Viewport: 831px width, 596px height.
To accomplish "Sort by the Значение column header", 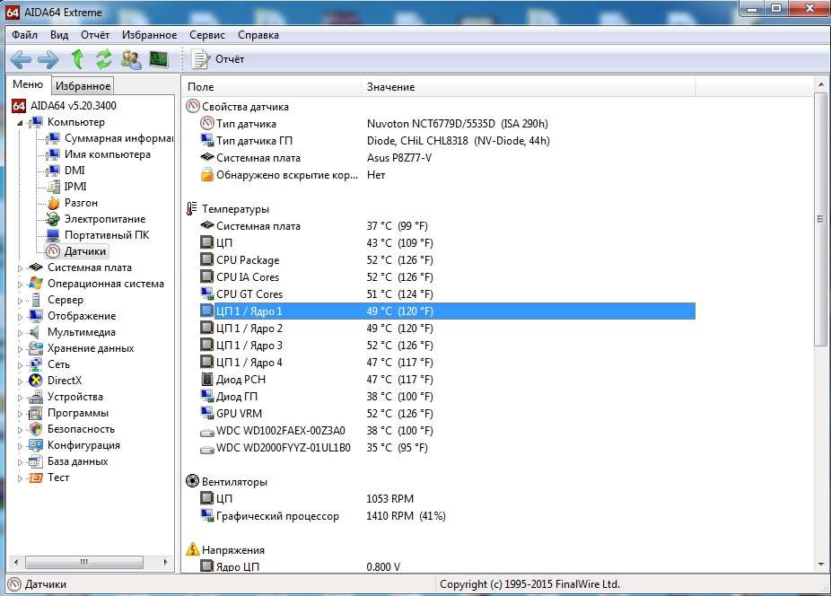I will pos(529,87).
